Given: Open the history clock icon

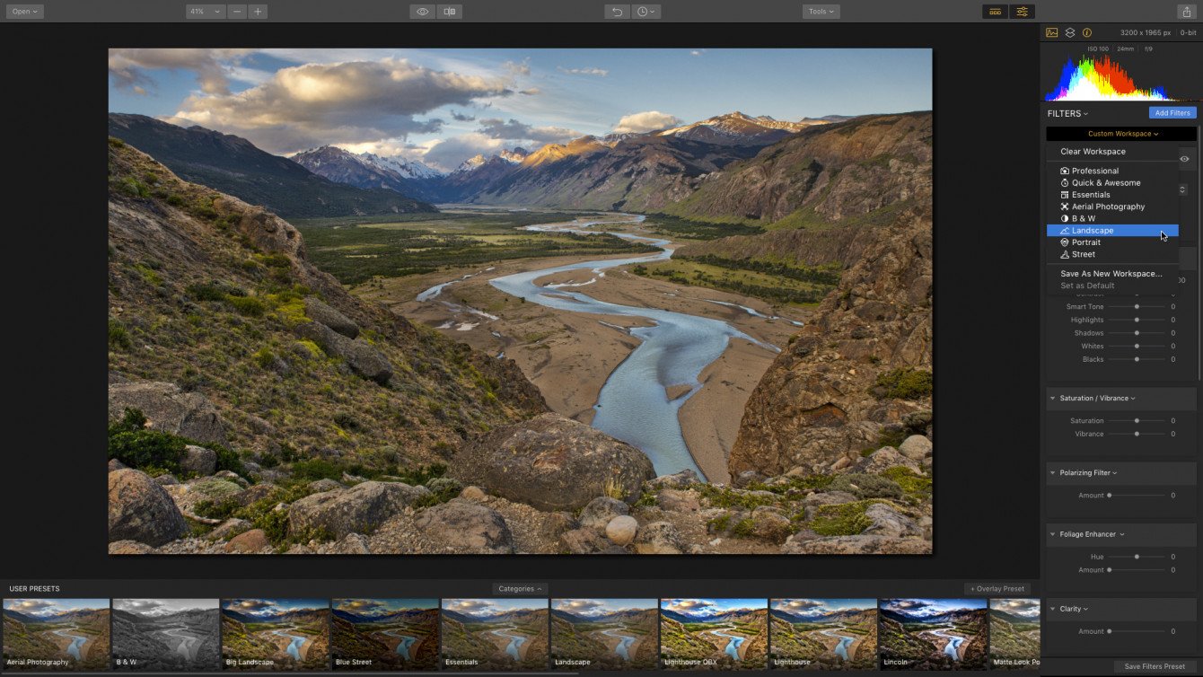Looking at the screenshot, I should (645, 12).
